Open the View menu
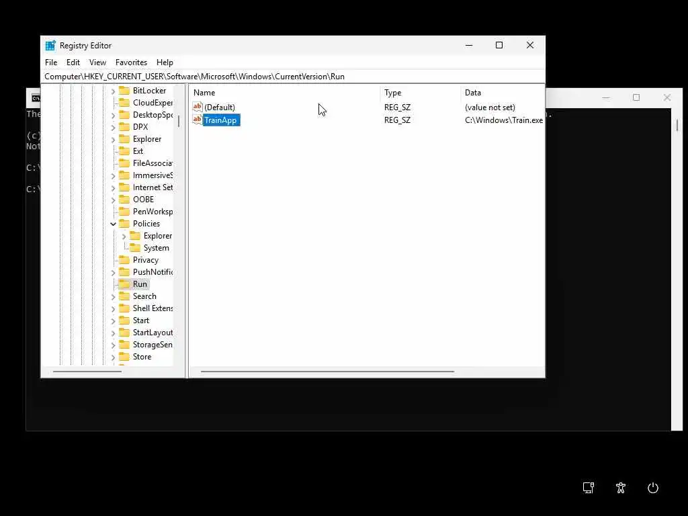The height and width of the screenshot is (516, 688). tap(97, 62)
